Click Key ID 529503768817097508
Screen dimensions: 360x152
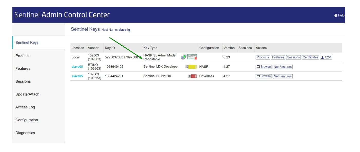121,57
